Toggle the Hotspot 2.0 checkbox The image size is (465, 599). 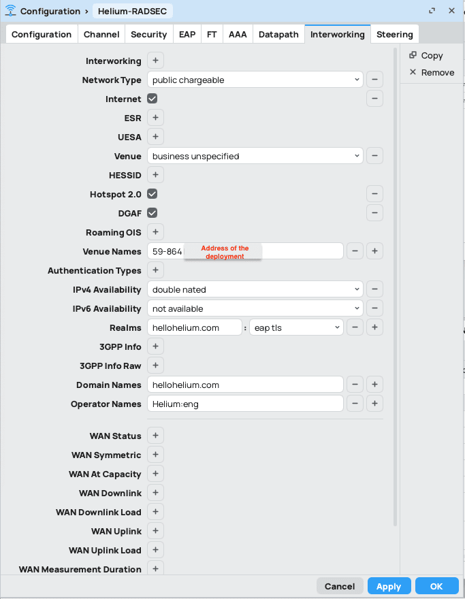click(x=152, y=194)
